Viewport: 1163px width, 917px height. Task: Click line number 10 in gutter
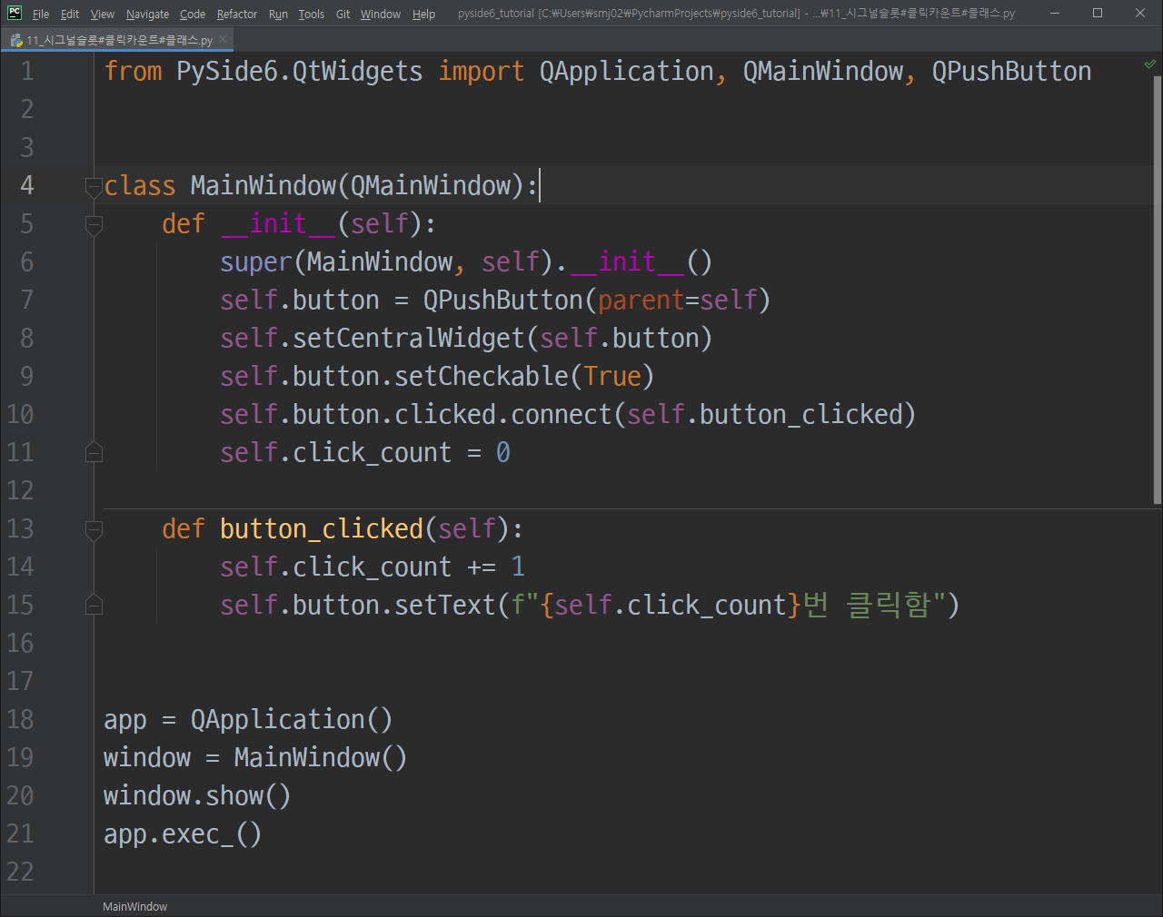20,414
